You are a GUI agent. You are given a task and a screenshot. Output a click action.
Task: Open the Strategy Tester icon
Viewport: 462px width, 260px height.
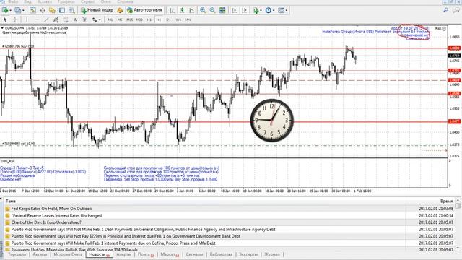(71, 10)
